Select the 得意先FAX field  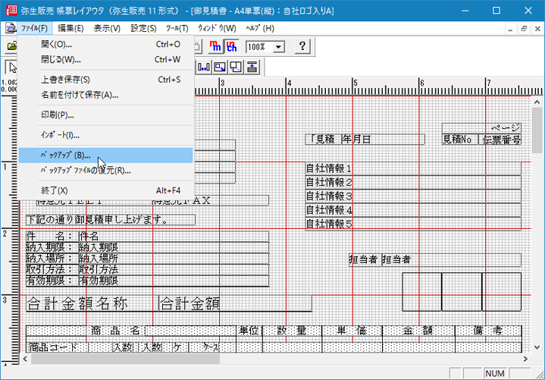[210, 200]
